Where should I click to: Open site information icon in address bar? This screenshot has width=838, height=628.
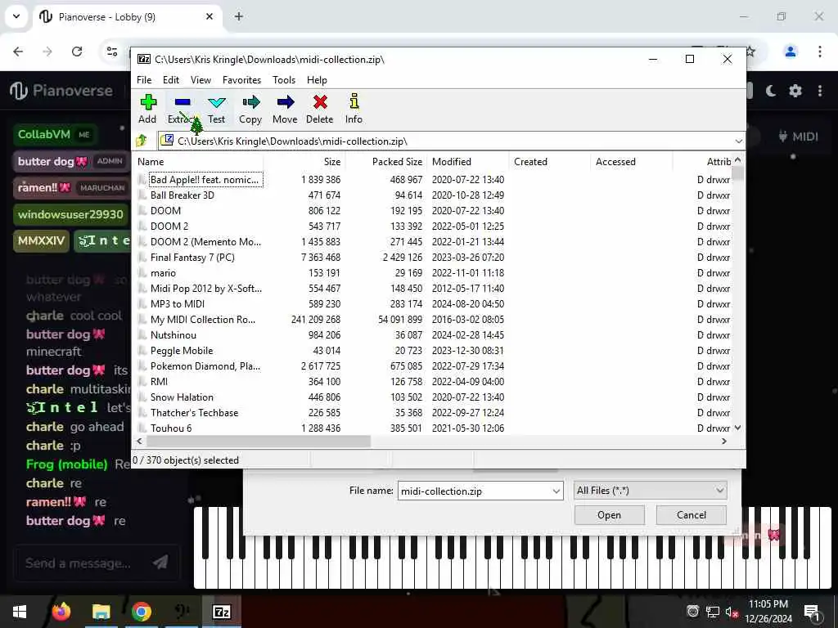click(x=111, y=52)
